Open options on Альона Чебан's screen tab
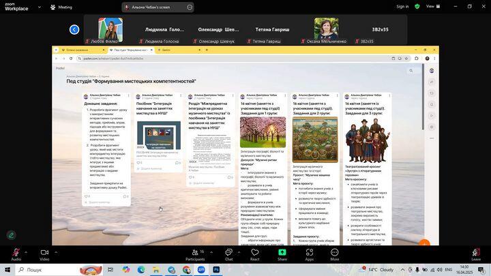 [190, 7]
